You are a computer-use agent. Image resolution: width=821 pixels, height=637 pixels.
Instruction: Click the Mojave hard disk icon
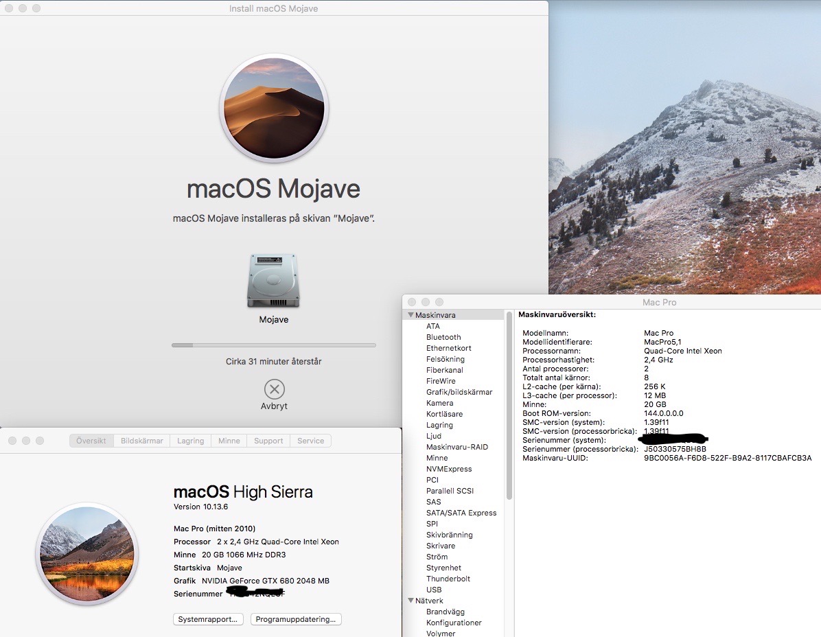pyautogui.click(x=273, y=281)
